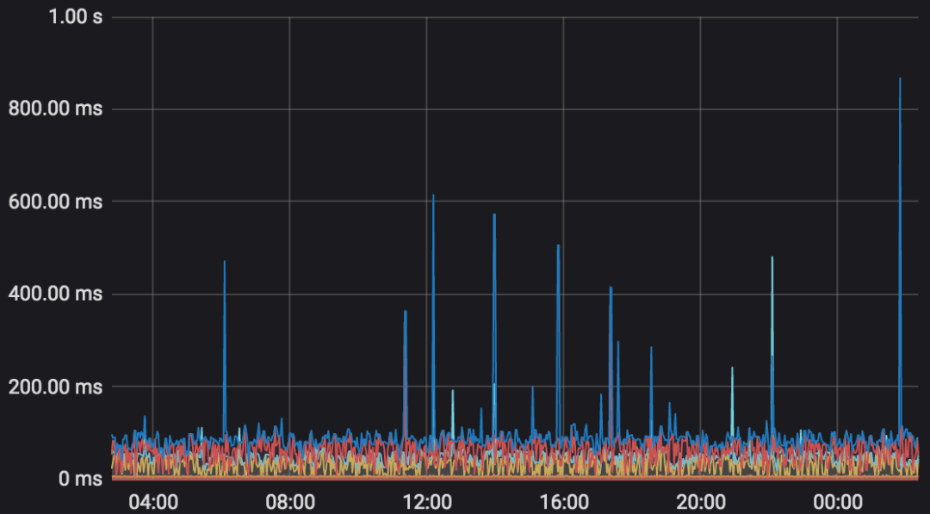This screenshot has height=514, width=930.
Task: Click the blue spike before 12:00
Action: pyautogui.click(x=405, y=374)
